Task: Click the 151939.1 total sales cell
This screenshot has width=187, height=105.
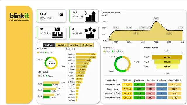Action: [x=127, y=89]
